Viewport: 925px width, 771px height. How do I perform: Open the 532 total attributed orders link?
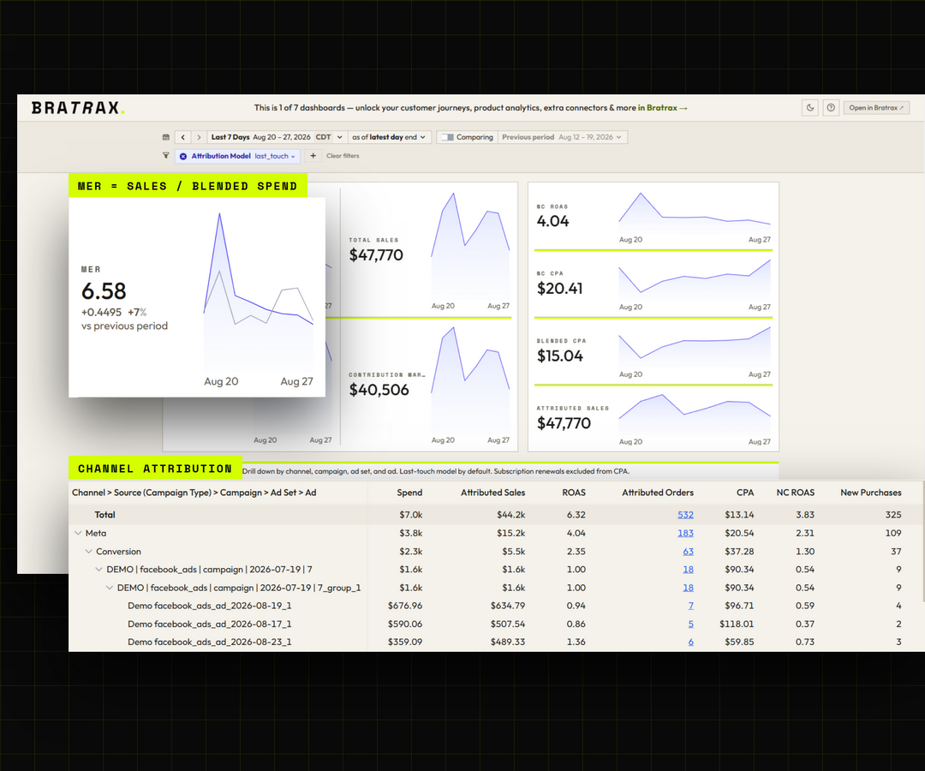685,514
